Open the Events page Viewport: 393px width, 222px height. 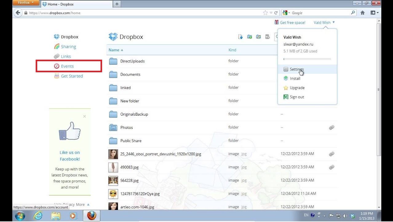tap(64, 66)
